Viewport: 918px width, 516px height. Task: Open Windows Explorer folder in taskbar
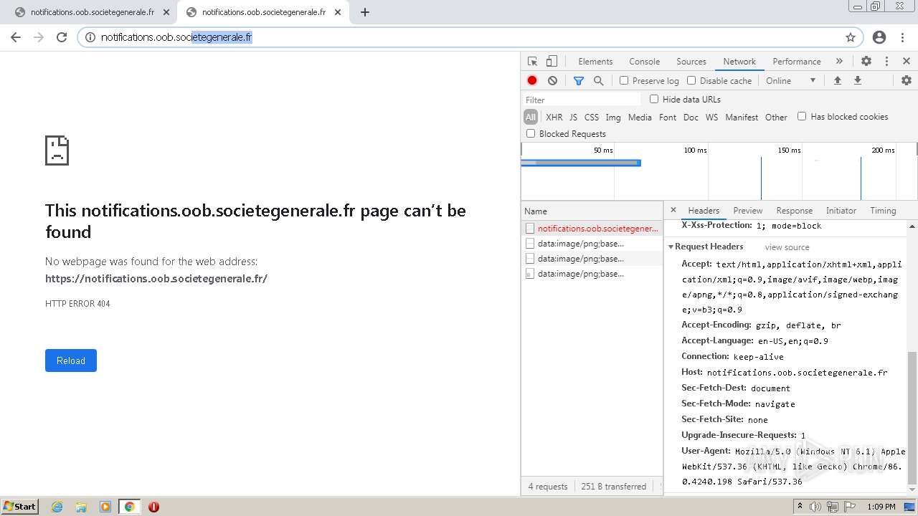pyautogui.click(x=81, y=507)
